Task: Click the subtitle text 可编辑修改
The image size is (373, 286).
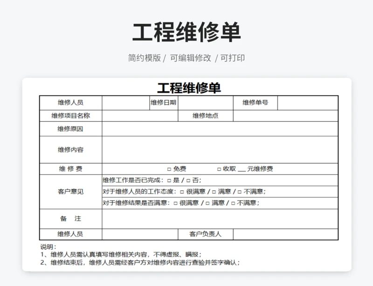Action: click(x=191, y=58)
